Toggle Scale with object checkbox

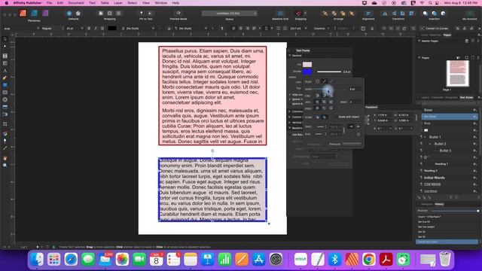coord(336,117)
